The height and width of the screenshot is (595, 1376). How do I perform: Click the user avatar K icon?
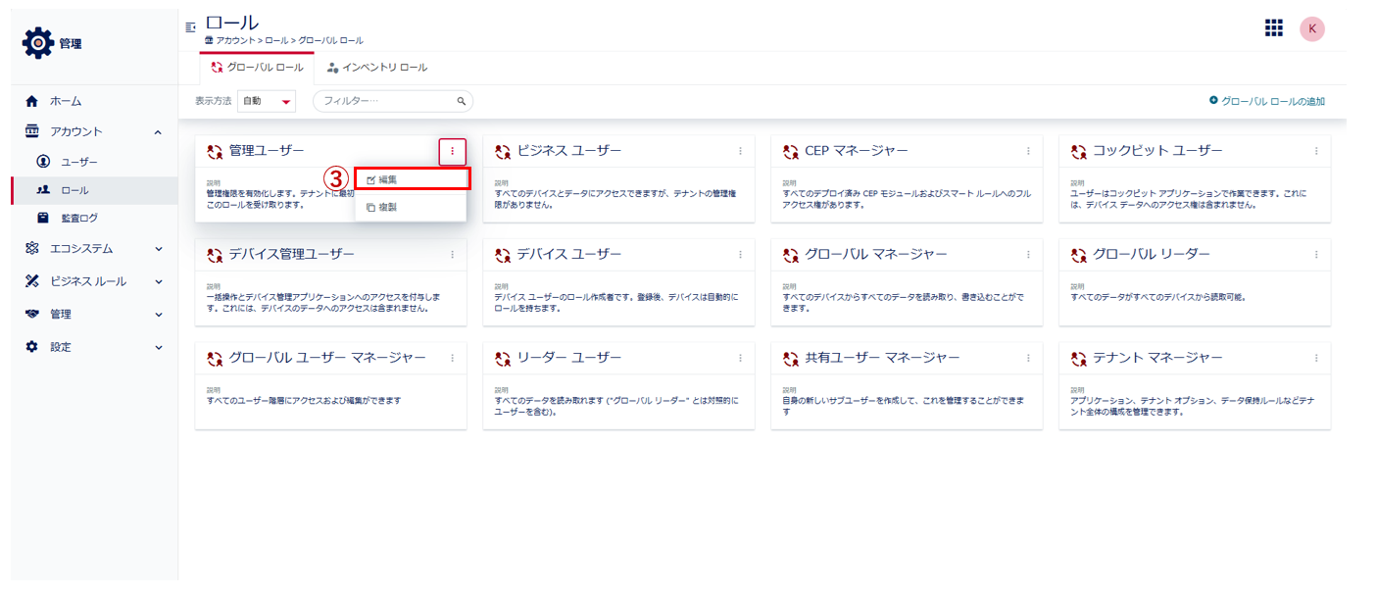pos(1311,28)
